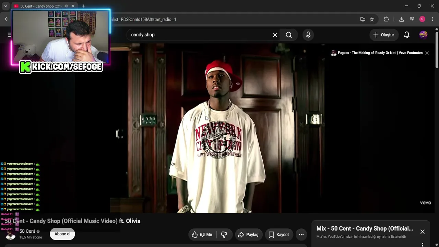Bookmark this page with the star icon
Image resolution: width=439 pixels, height=247 pixels.
coord(372,19)
